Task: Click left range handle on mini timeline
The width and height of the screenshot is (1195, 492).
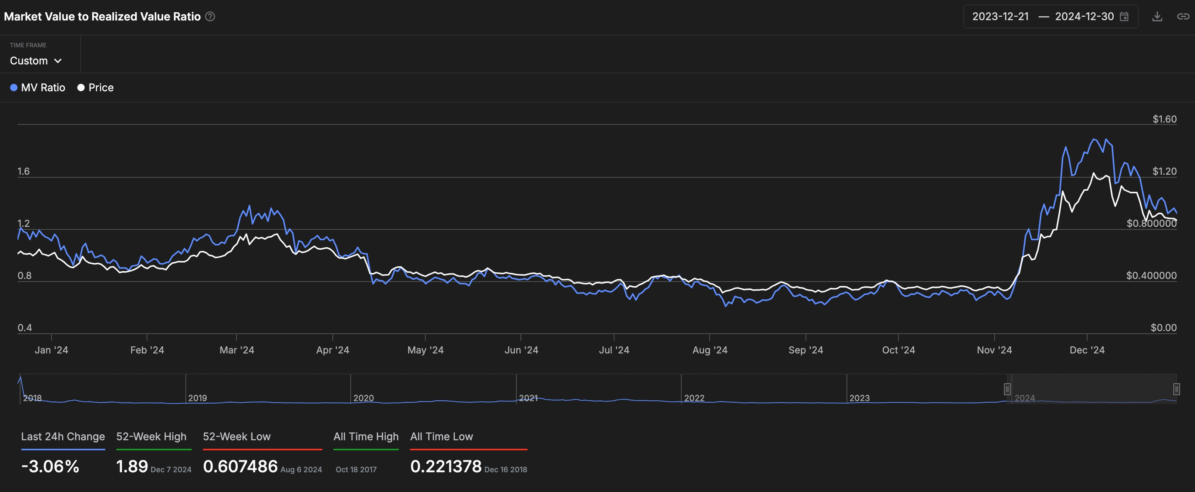Action: 1007,389
